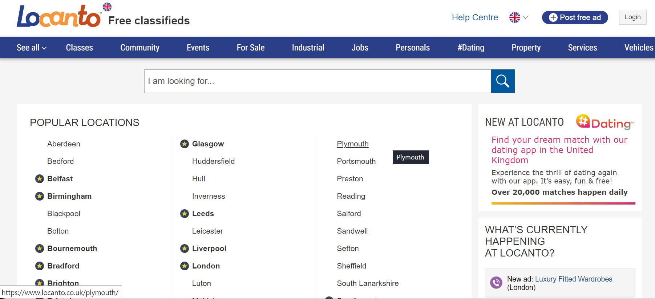Open Luxury Fitted Wardrobes ad link

pyautogui.click(x=574, y=279)
